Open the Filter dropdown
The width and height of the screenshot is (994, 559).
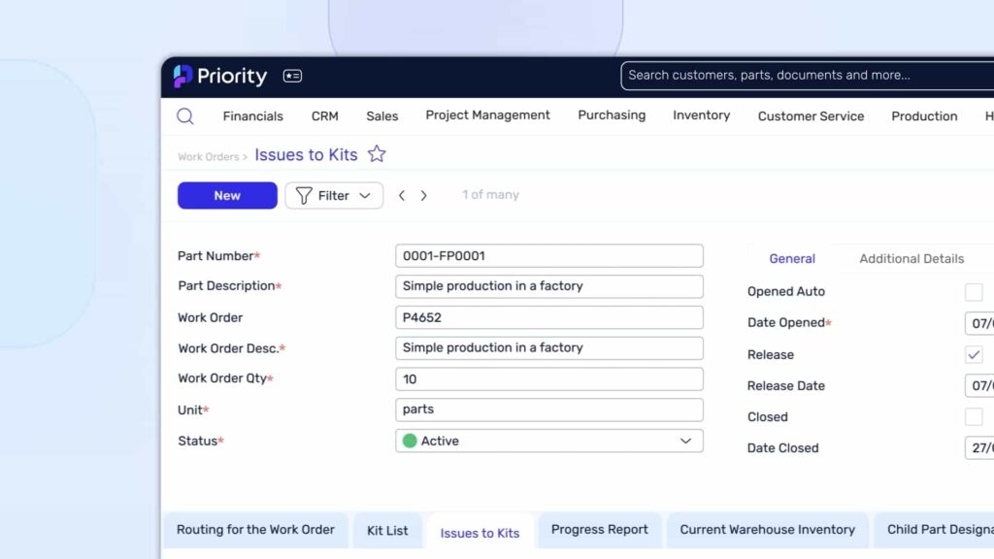[334, 195]
